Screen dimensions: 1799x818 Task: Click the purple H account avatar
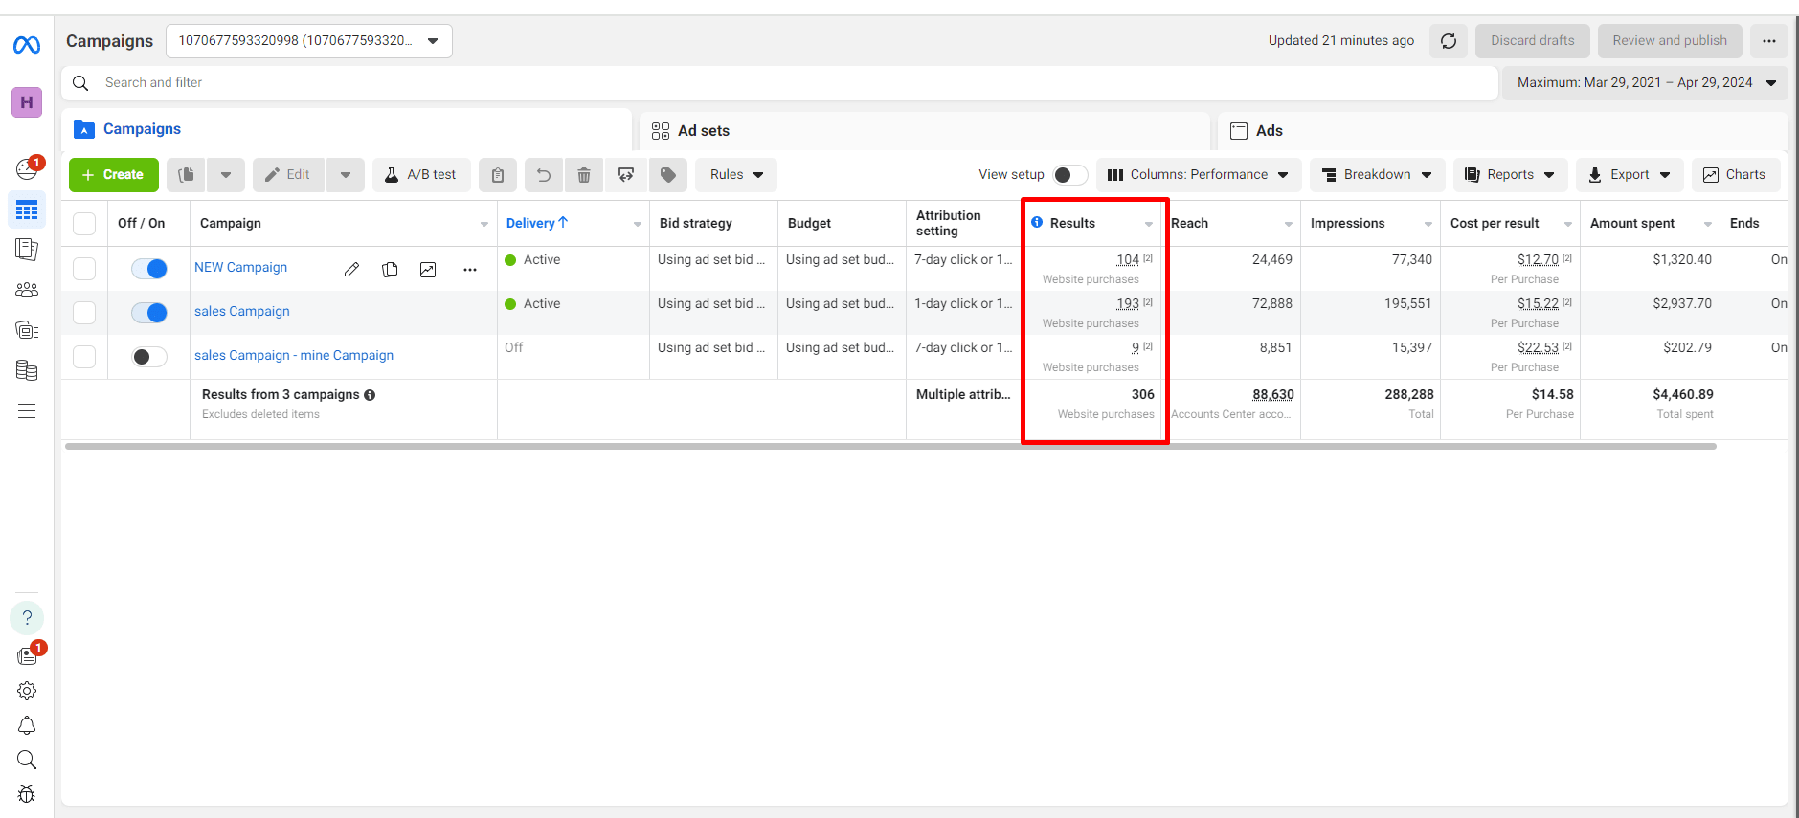click(x=27, y=102)
